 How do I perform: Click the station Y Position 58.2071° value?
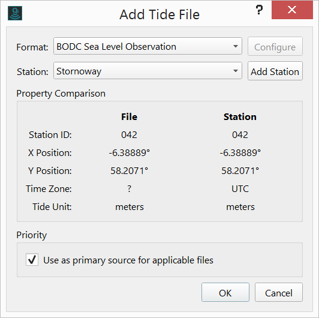pos(240,170)
